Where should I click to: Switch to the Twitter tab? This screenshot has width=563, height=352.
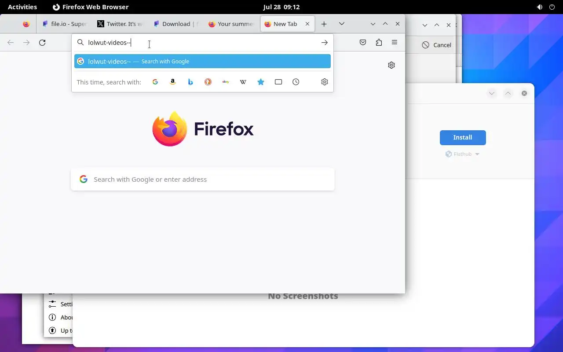tap(120, 24)
